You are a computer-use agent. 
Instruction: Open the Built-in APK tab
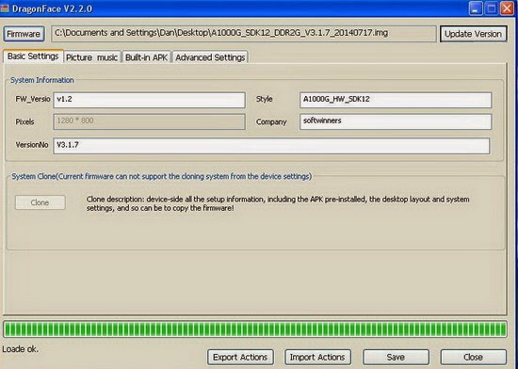tap(146, 57)
